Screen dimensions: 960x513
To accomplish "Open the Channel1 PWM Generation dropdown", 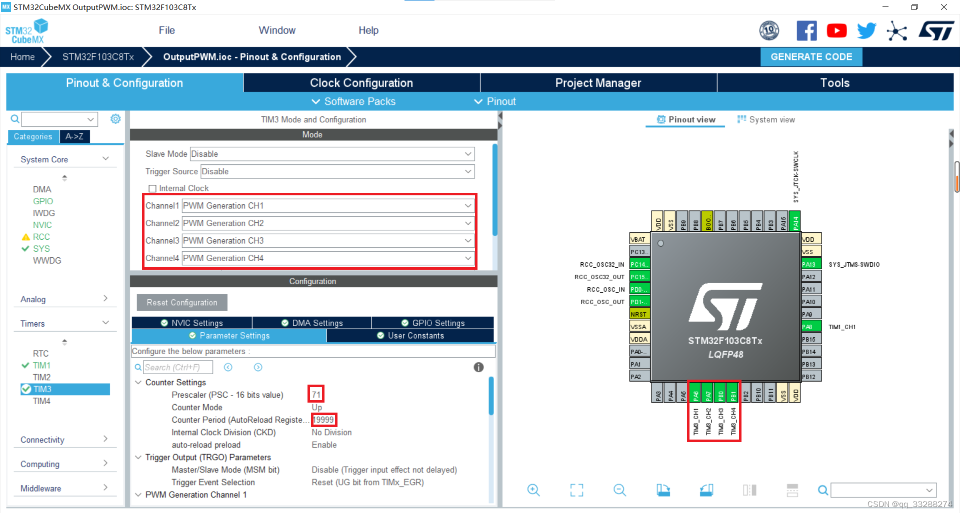I will pos(468,205).
